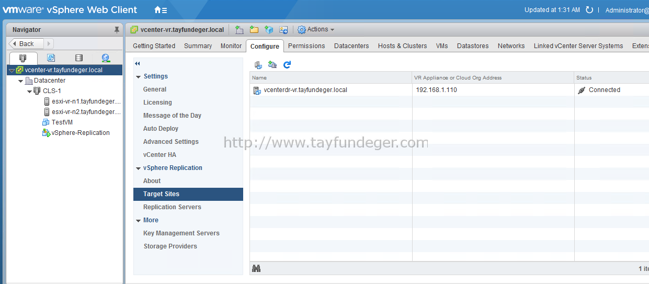This screenshot has height=284, width=649.
Task: Collapse the Datacenter tree node
Action: [20, 81]
